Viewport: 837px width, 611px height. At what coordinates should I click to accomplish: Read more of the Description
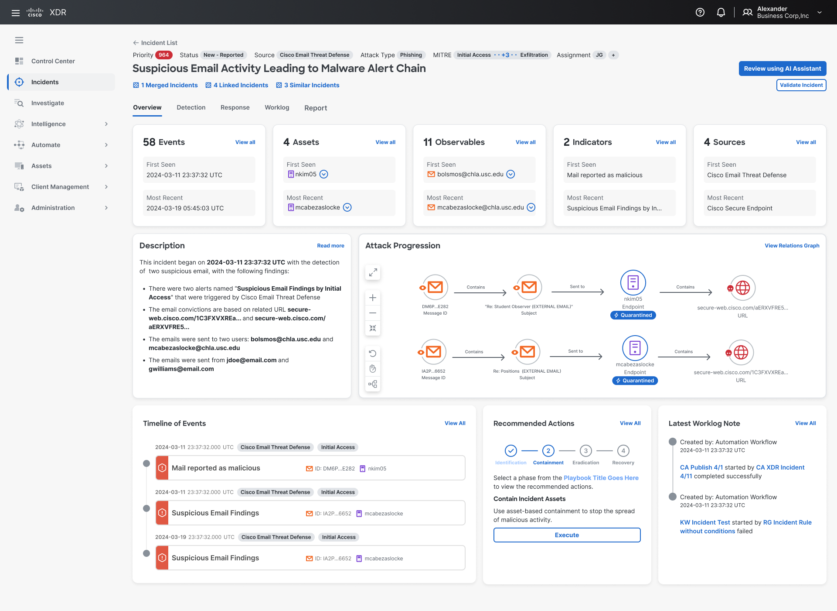coord(330,246)
